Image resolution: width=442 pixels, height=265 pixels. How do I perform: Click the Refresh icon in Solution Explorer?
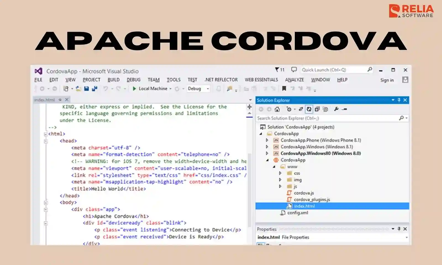(309, 109)
